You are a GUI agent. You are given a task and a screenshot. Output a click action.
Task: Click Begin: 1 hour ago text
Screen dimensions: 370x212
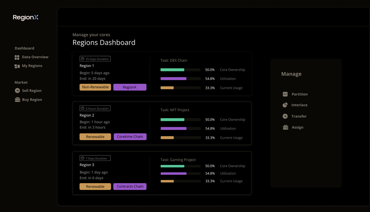click(x=95, y=122)
